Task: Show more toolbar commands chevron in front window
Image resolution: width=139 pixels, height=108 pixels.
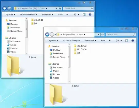Action: pyautogui.click(x=110, y=41)
